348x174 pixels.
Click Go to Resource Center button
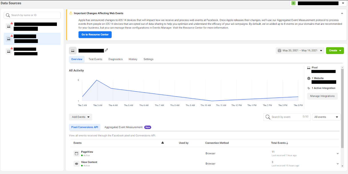tap(95, 34)
